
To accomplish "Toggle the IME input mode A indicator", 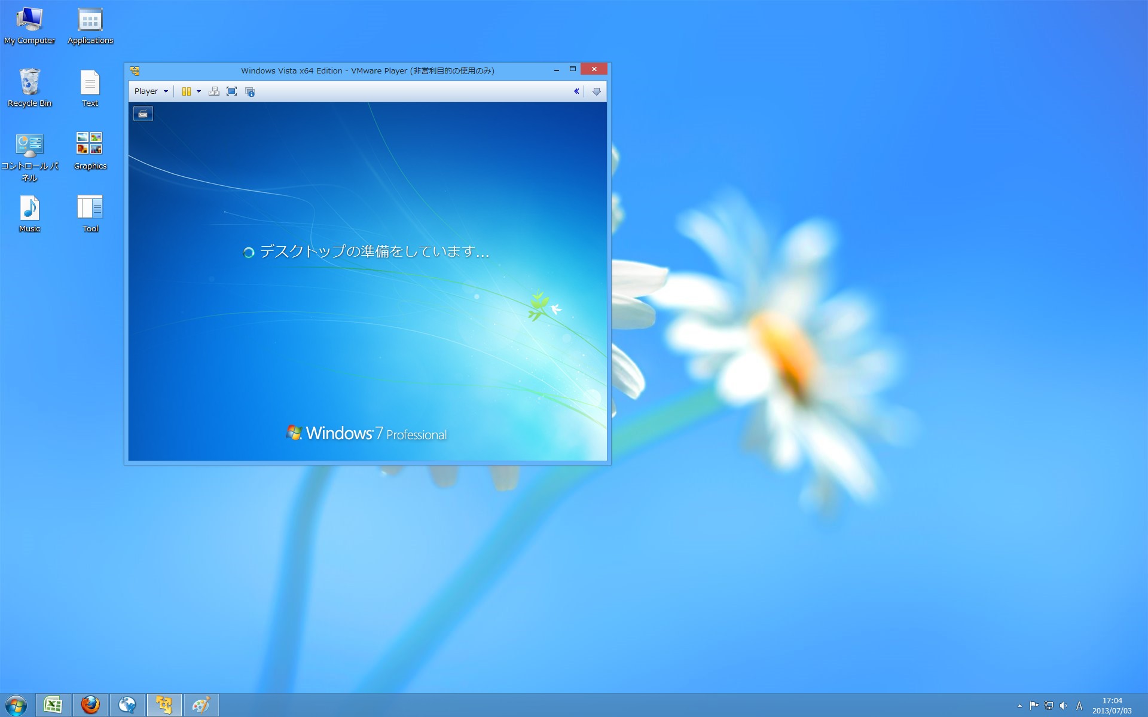I will (x=1079, y=706).
